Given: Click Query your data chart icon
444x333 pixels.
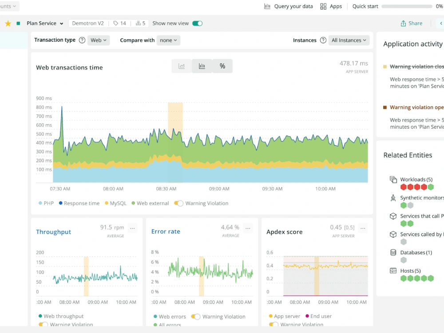Looking at the screenshot, I should pyautogui.click(x=267, y=6).
